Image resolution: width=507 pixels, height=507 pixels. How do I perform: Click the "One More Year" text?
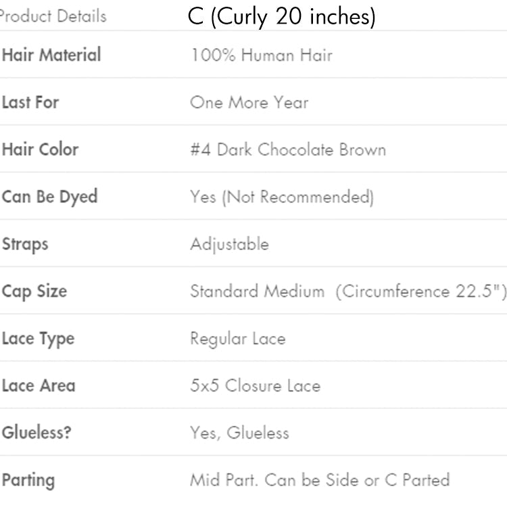(x=249, y=103)
